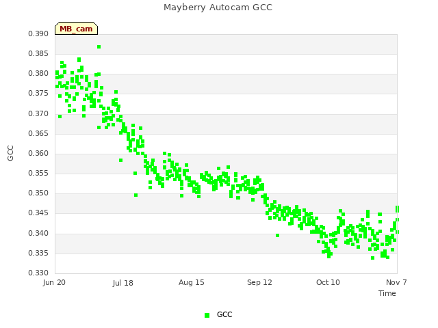Select the Nov 7 x-axis label
Image resolution: width=438 pixels, height=328 pixels.
coord(396,282)
